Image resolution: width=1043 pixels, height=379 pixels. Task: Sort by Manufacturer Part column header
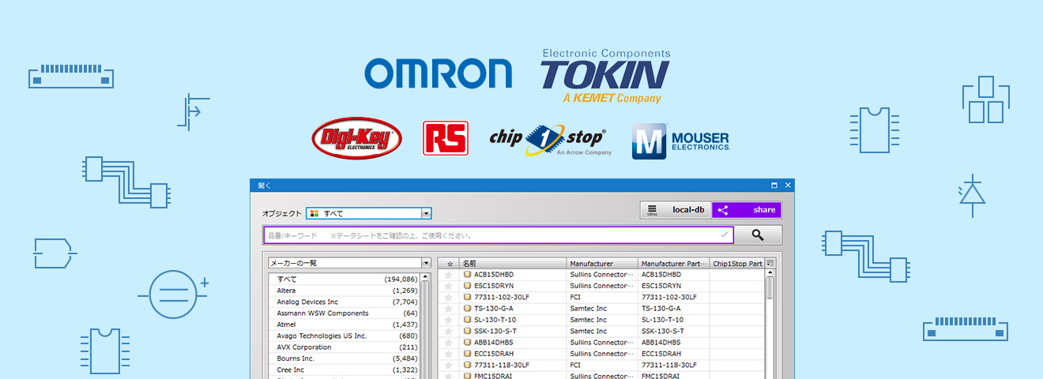click(x=674, y=263)
